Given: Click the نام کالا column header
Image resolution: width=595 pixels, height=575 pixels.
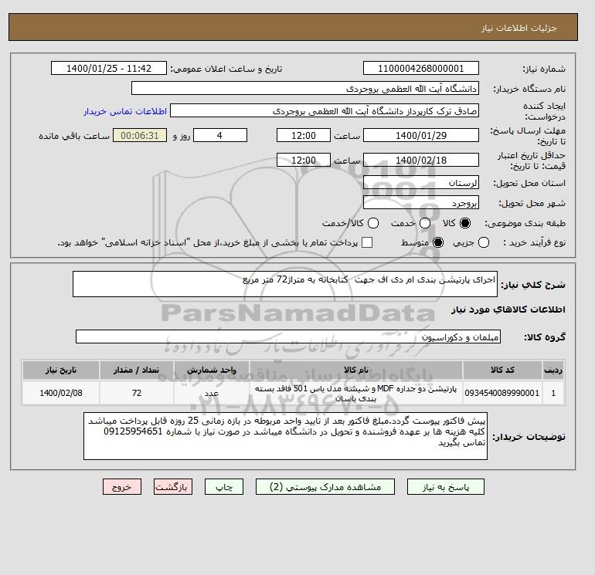Looking at the screenshot, I should pyautogui.click(x=356, y=370).
